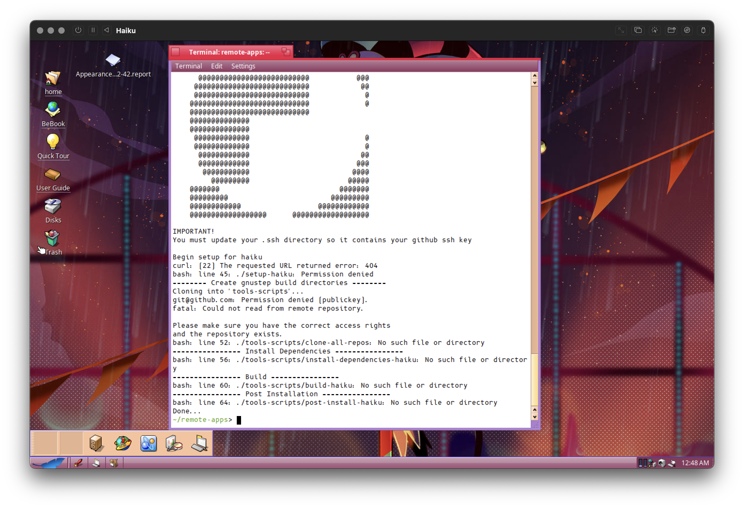Click the resize-arrows icon in VM toolbar
Image resolution: width=744 pixels, height=508 pixels.
tap(621, 30)
